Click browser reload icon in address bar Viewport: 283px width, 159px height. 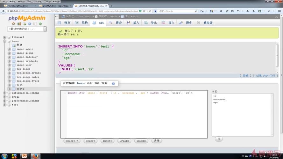[150, 11]
